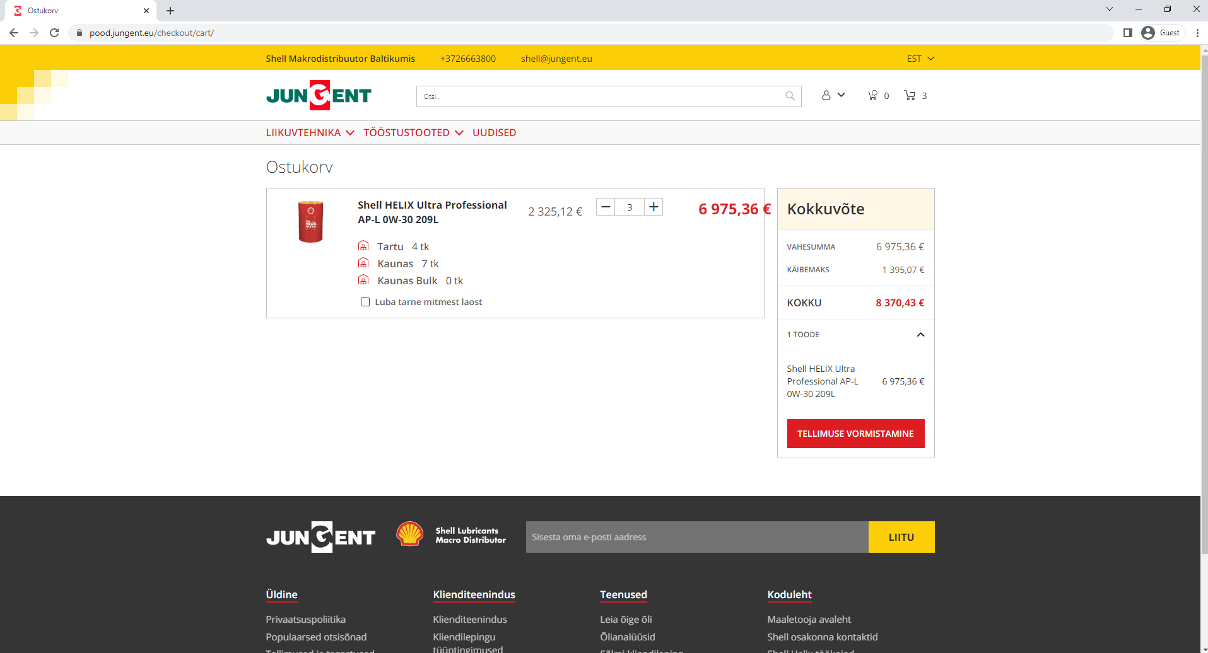This screenshot has width=1208, height=653.
Task: Click the Tartu warehouse icon
Action: [363, 246]
